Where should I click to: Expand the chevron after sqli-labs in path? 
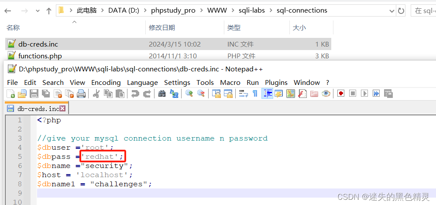pos(271,10)
